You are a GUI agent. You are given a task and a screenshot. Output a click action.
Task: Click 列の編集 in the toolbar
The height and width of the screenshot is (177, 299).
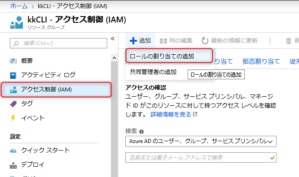pyautogui.click(x=176, y=40)
